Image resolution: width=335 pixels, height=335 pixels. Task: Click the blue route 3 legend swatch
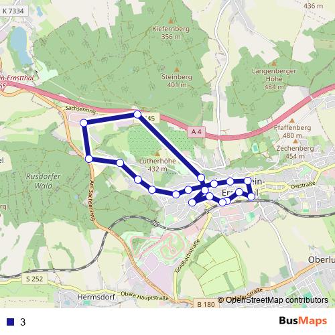[10, 322]
